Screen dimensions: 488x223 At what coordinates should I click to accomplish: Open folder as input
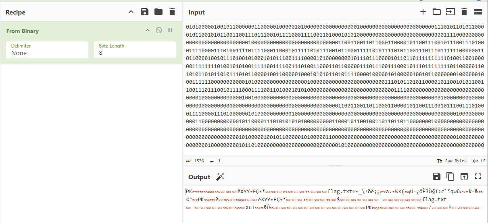436,12
